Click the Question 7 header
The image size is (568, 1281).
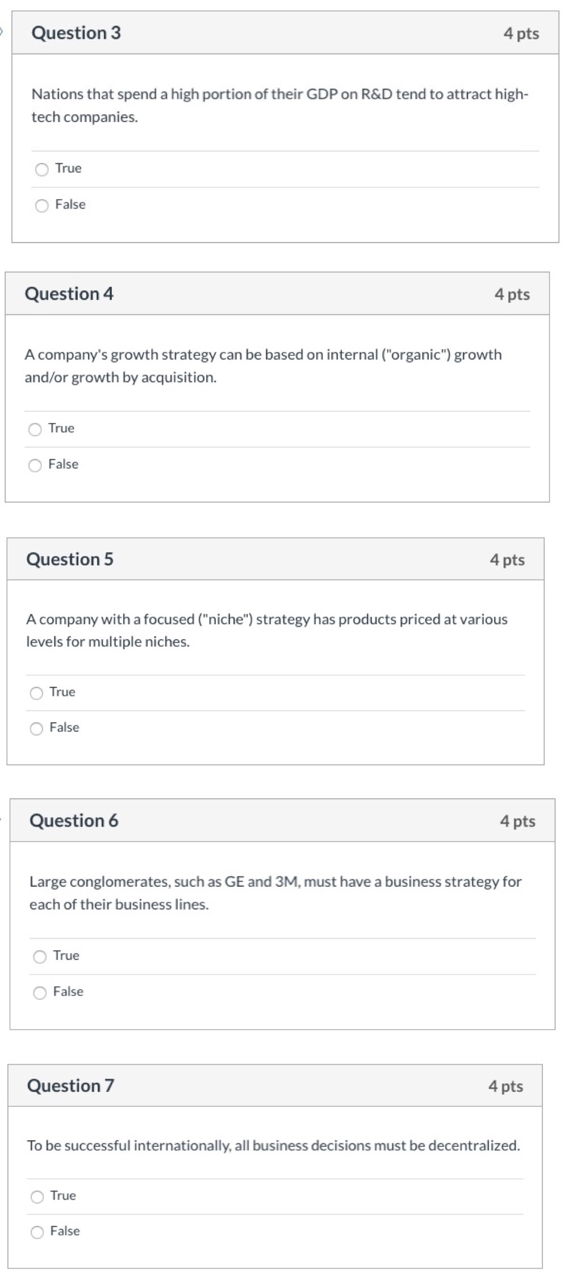pos(71,1086)
